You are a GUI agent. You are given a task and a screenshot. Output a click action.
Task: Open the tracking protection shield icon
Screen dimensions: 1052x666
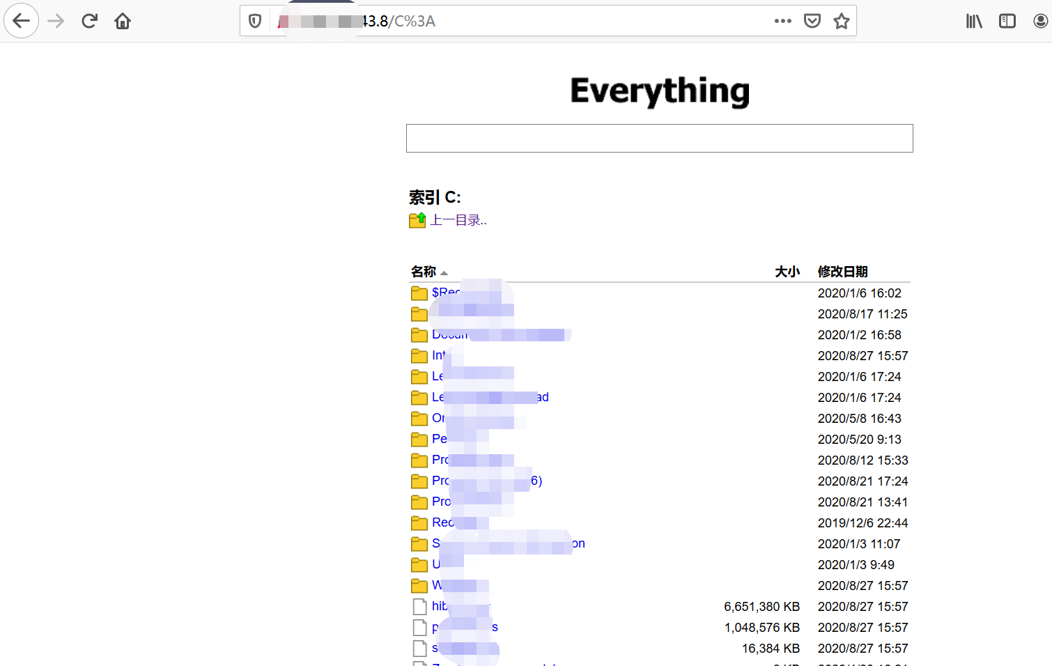click(255, 21)
